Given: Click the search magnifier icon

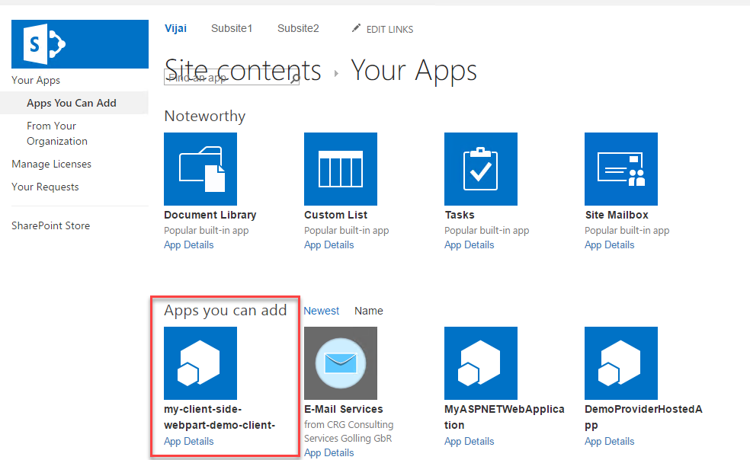Looking at the screenshot, I should pos(295,78).
